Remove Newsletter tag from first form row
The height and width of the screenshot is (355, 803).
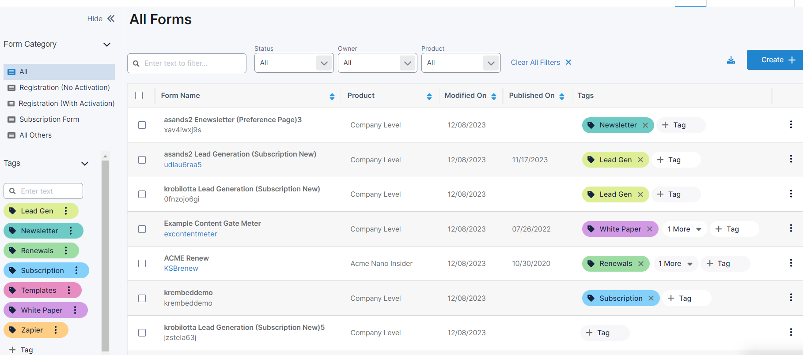click(x=645, y=125)
